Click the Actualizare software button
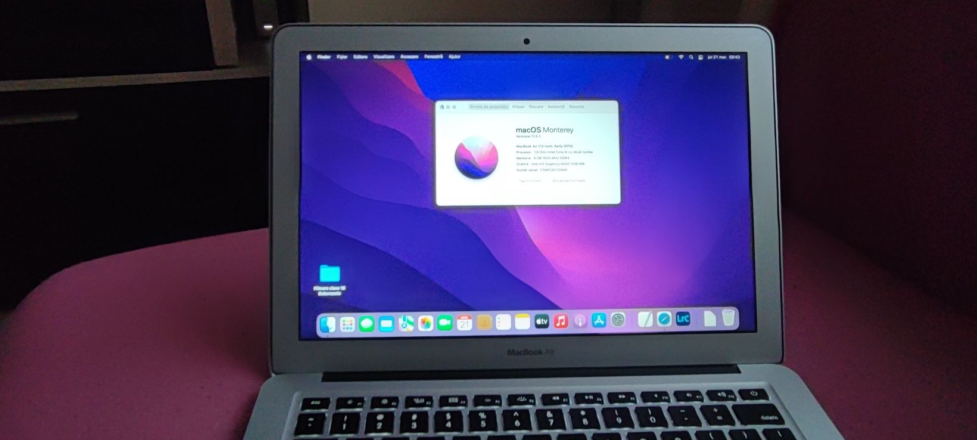Screen dimensions: 977x440 click(569, 181)
